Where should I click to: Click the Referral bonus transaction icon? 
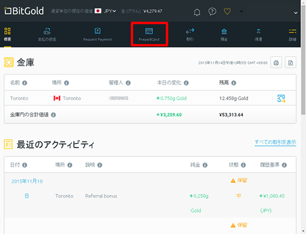pos(27,196)
